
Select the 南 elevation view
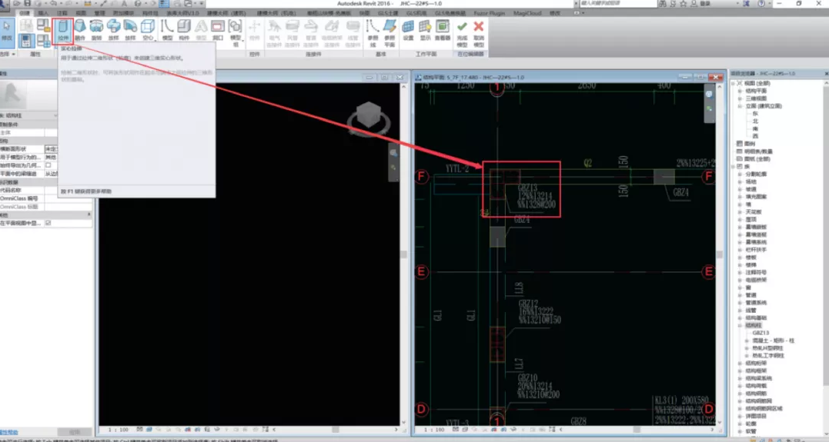click(755, 128)
